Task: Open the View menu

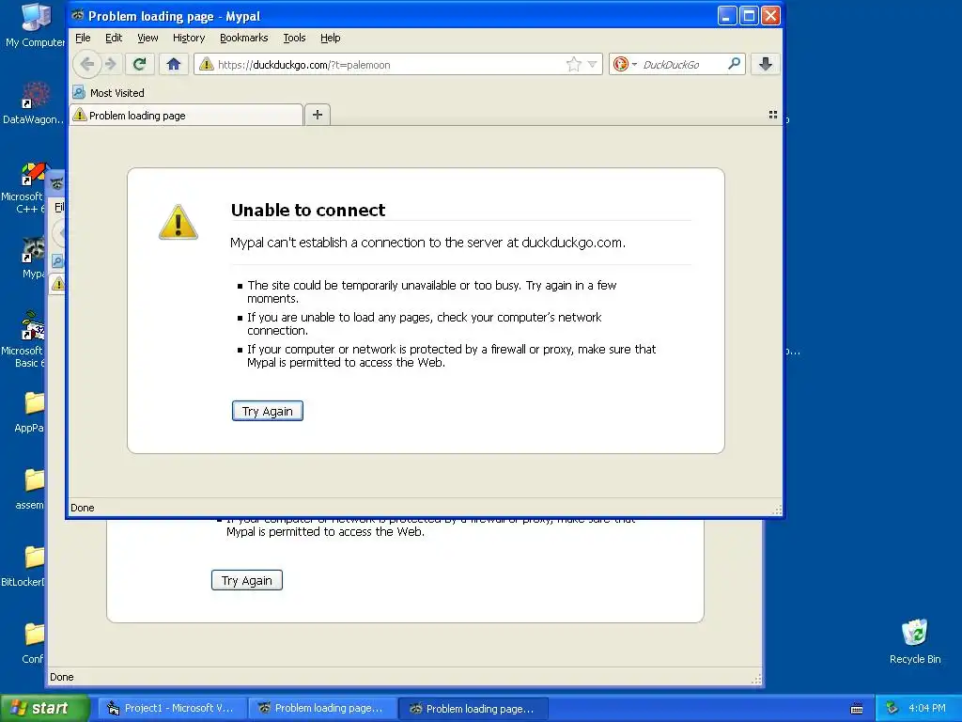Action: pos(147,38)
